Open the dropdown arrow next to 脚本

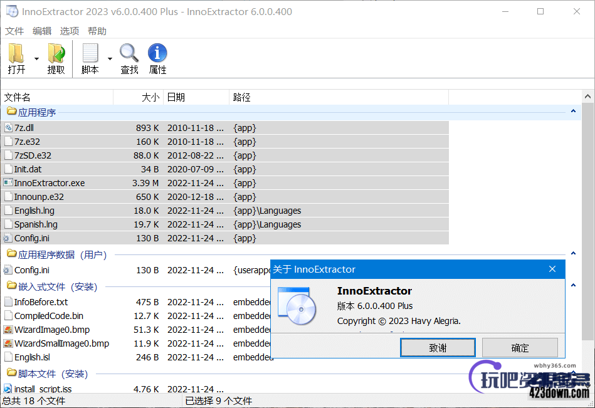pos(110,59)
